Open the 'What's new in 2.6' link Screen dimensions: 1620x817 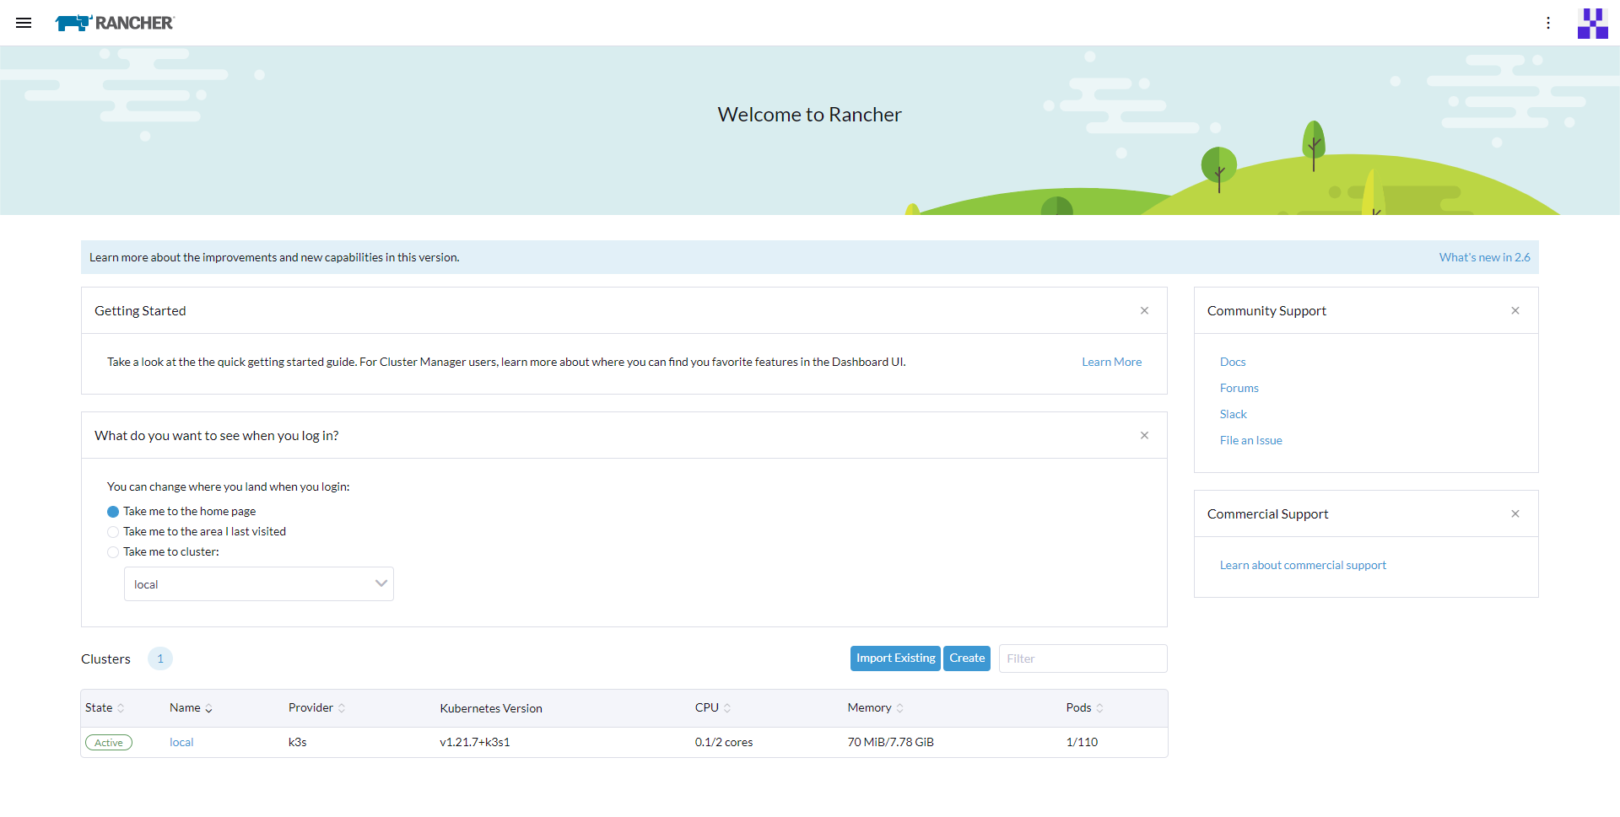pyautogui.click(x=1484, y=257)
